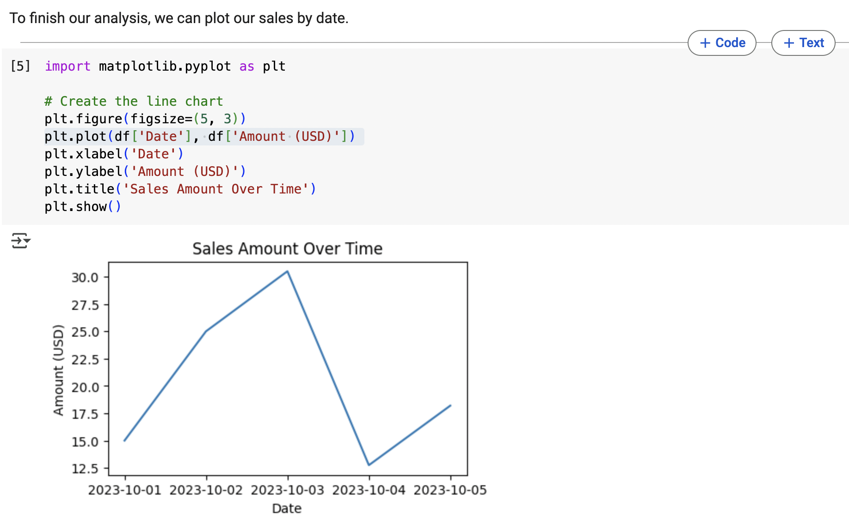Click the 2023-10-05 x-axis label

pos(450,490)
